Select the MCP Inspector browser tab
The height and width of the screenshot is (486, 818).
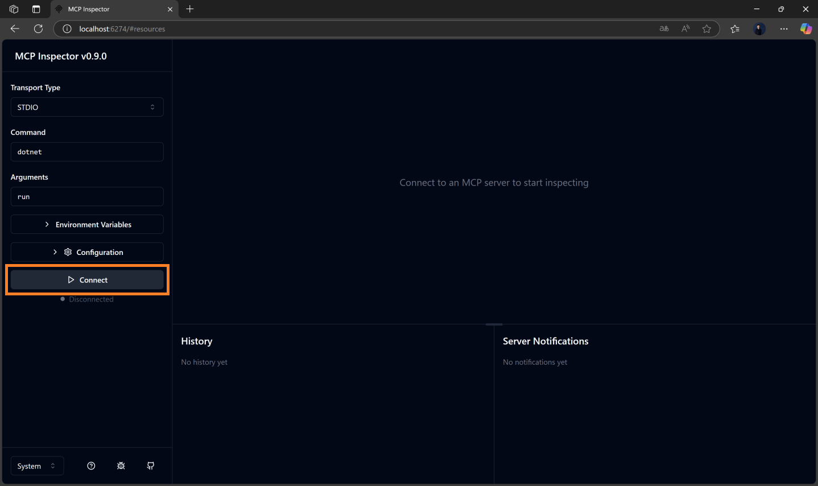pos(114,9)
